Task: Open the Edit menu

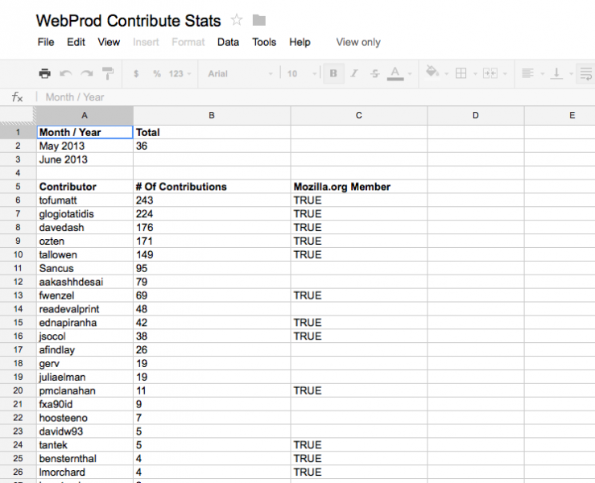Action: 76,42
